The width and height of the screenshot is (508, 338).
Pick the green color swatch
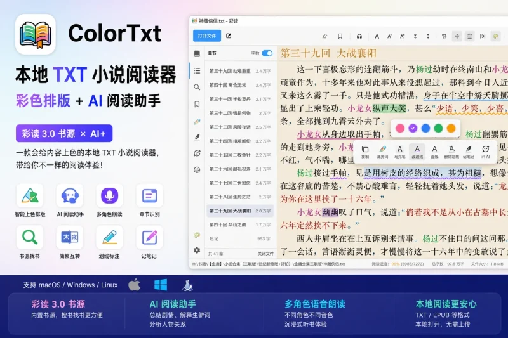pyautogui.click(x=438, y=128)
